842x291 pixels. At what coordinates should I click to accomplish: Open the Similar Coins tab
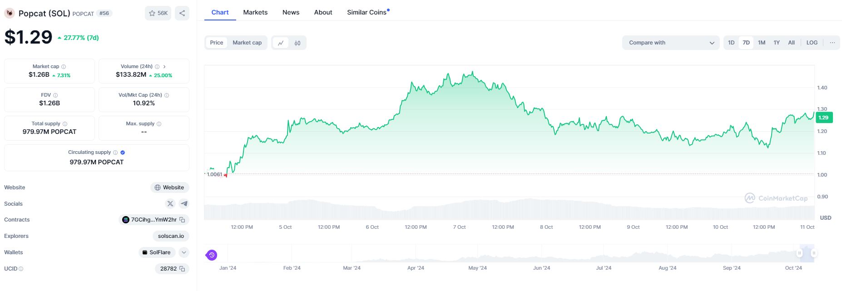pos(367,12)
